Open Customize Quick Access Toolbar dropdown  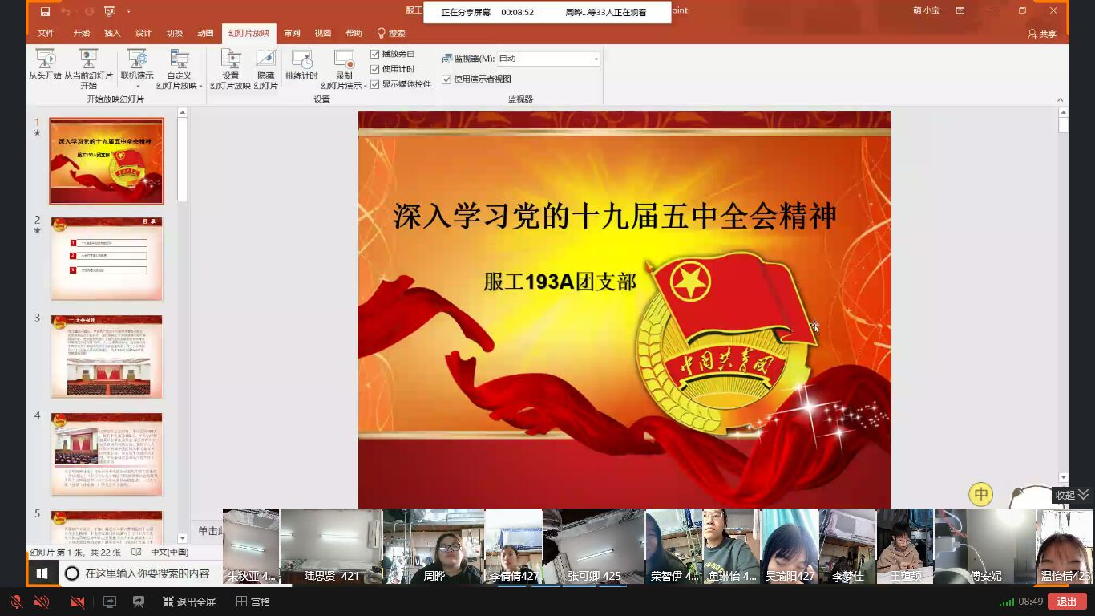[x=128, y=12]
